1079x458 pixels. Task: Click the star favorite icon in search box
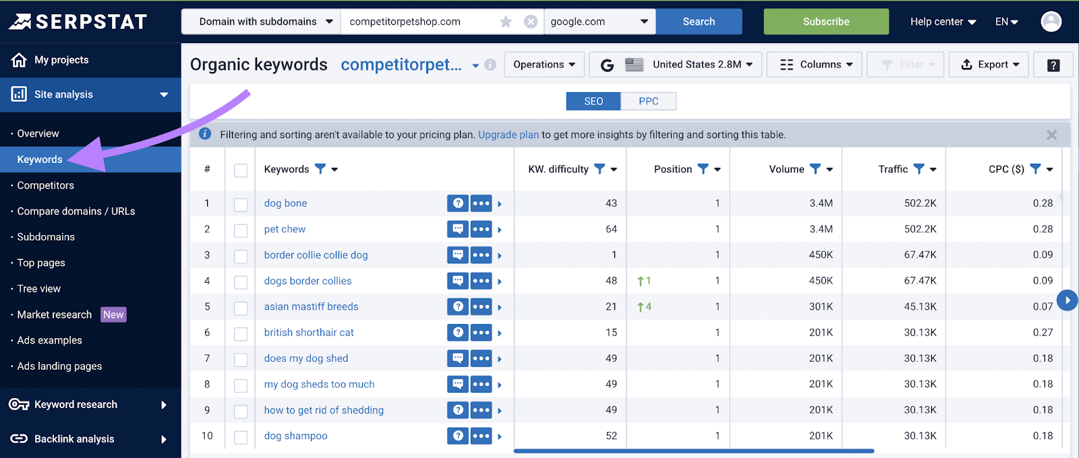pos(506,22)
